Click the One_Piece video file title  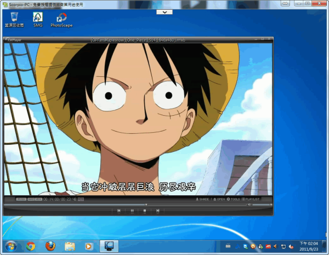[x=138, y=40]
